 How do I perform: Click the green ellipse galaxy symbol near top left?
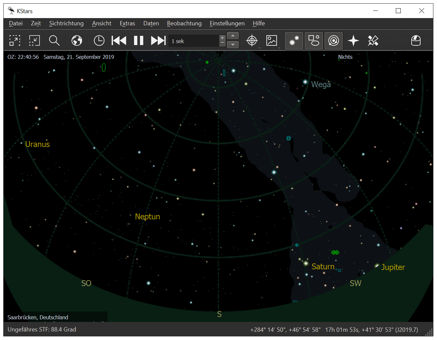tap(104, 67)
